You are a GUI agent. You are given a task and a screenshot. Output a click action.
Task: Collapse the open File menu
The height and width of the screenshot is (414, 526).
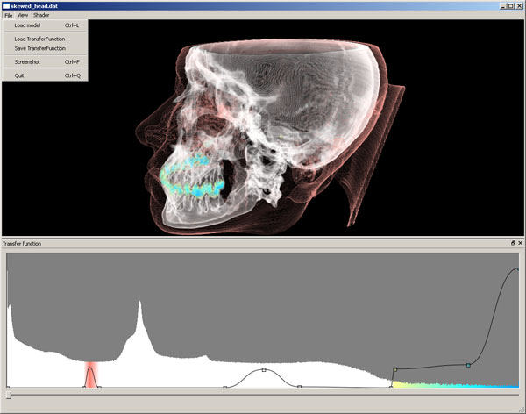(8, 15)
